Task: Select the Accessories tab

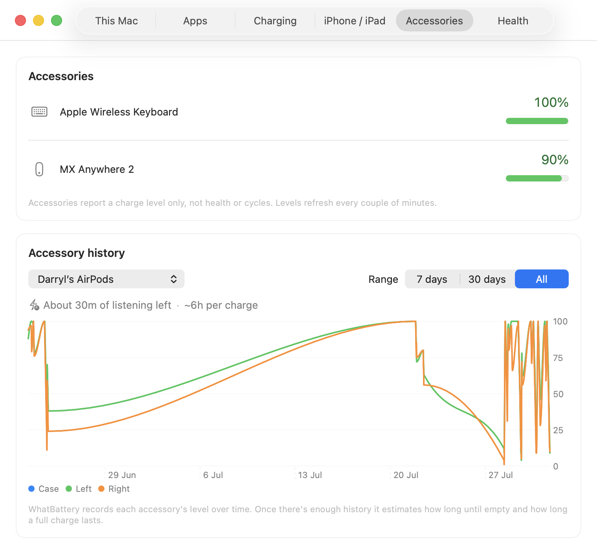Action: pyautogui.click(x=434, y=21)
